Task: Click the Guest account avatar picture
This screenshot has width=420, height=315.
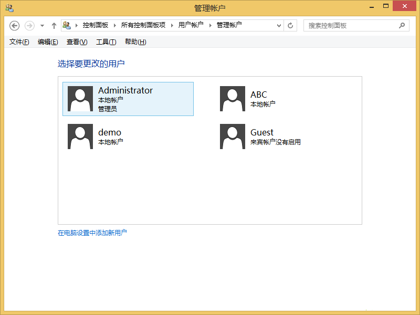Action: [232, 136]
